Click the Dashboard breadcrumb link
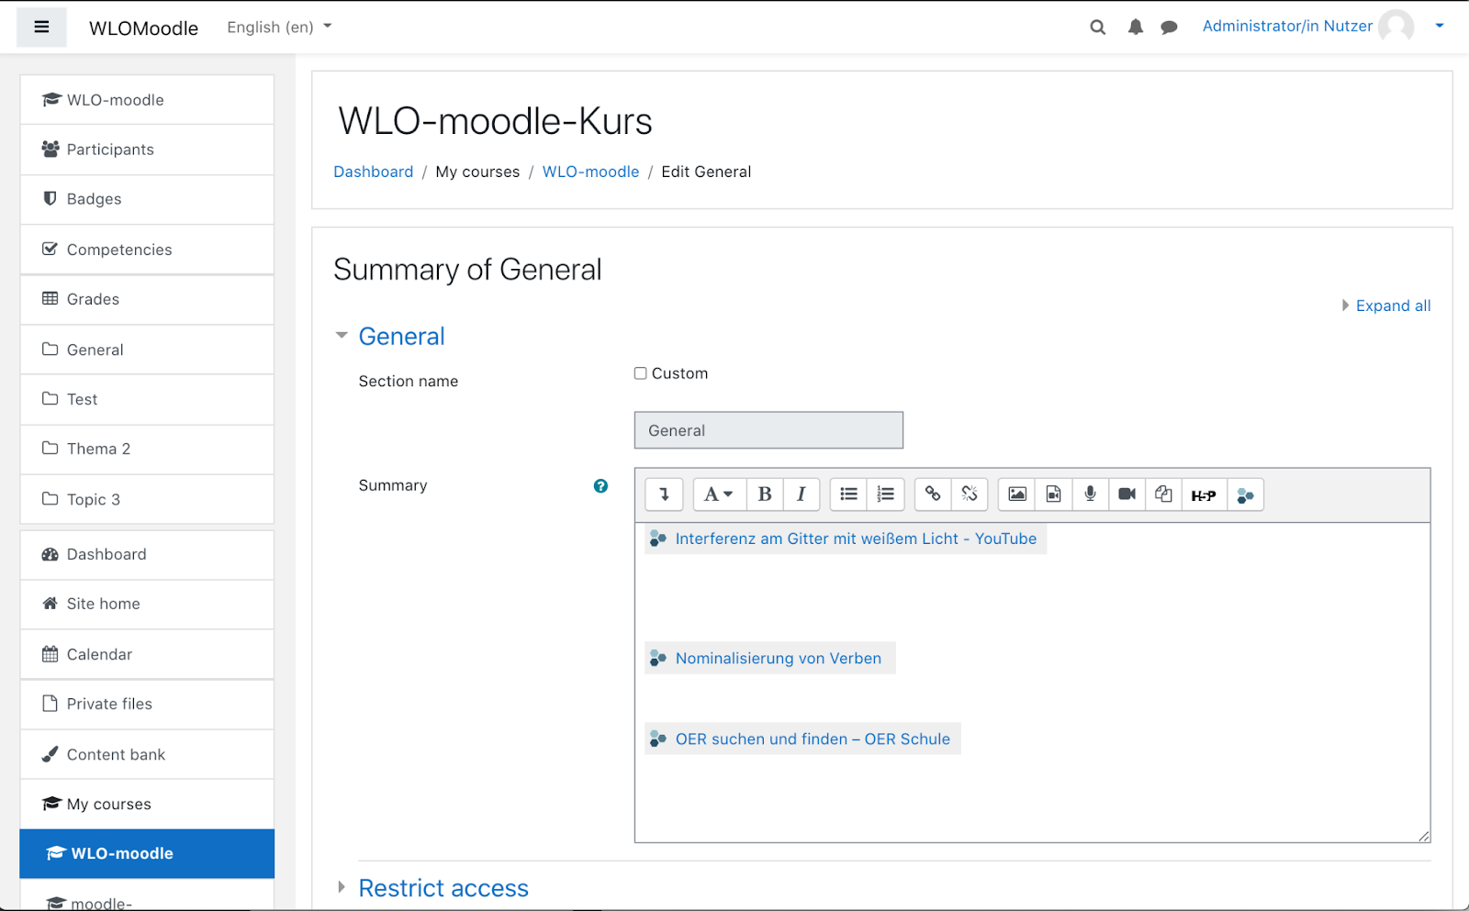This screenshot has width=1469, height=911. tap(373, 172)
